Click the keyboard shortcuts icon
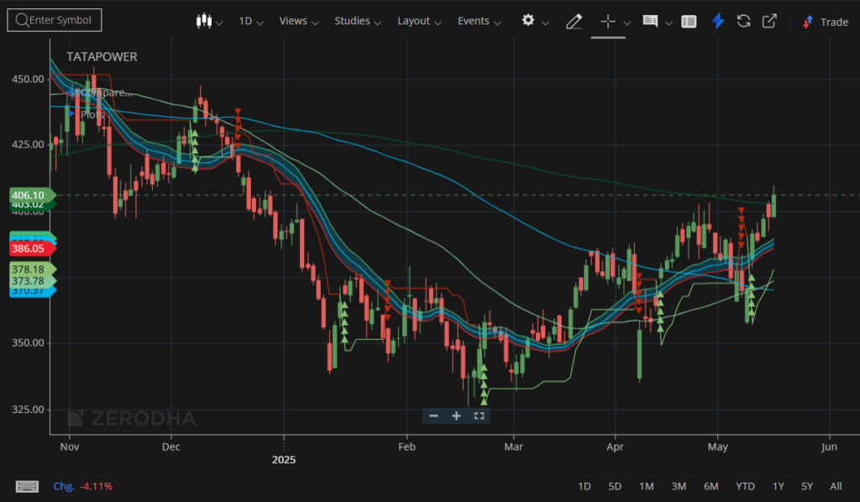 28,486
